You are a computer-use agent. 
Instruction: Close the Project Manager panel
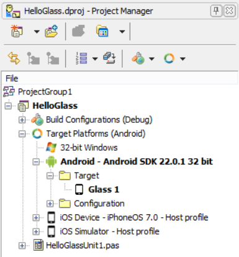pos(229,11)
